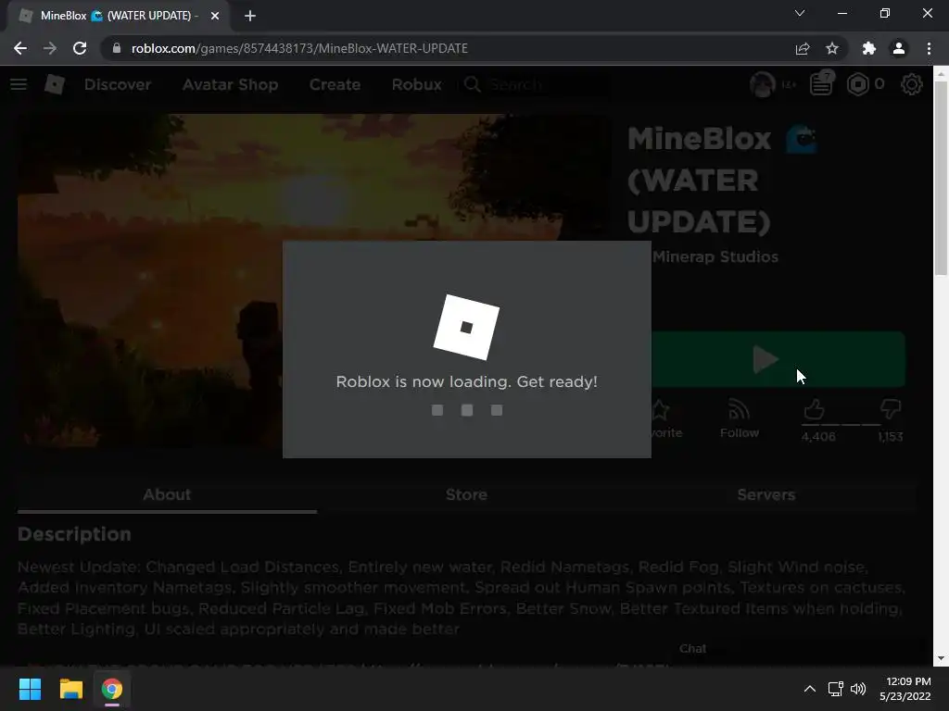949x711 pixels.
Task: Click the Roblox logo in loading dialog
Action: [x=467, y=327]
